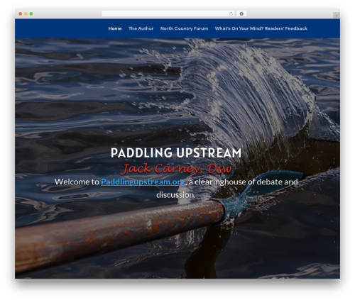Open The Author page
355x300 pixels.
pos(141,28)
